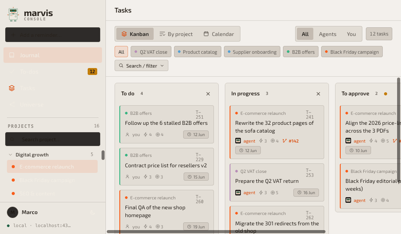Screen dimensions: 401x234
Task: Click agent robot icon on Prepare Q2 VAT return card
Action: point(238,192)
